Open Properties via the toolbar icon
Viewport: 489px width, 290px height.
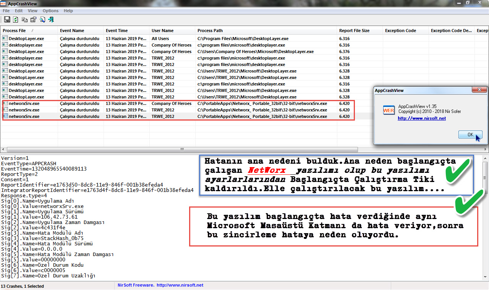33,19
